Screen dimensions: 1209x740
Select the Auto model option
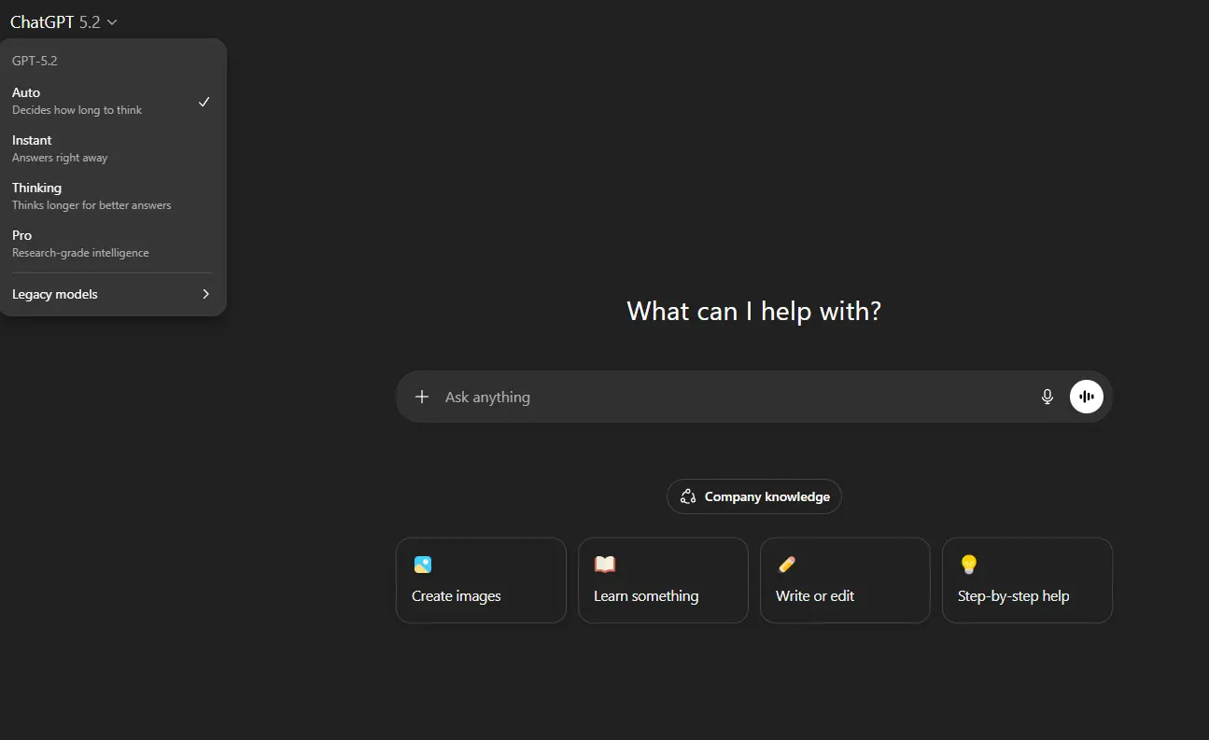click(x=113, y=101)
